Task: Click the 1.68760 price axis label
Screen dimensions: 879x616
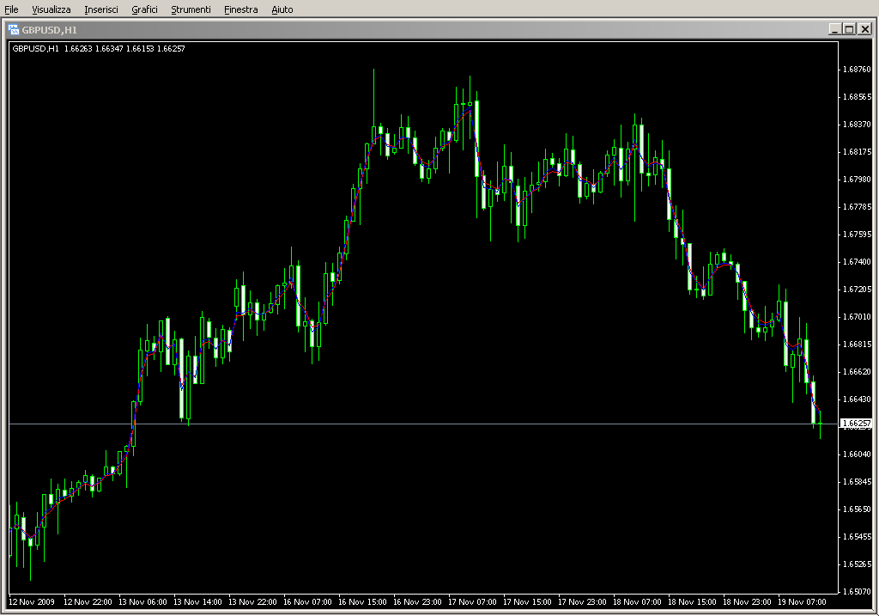Action: [858, 70]
